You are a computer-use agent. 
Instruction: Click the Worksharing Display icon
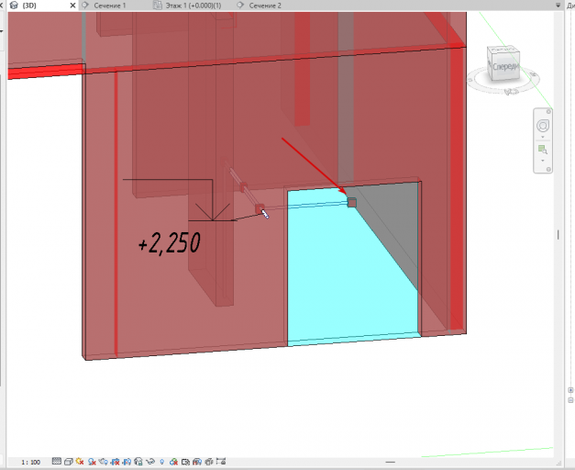point(173,462)
